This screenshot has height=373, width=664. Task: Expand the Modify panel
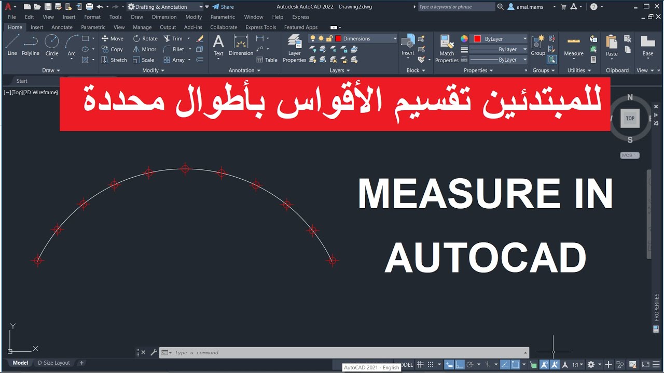[154, 70]
